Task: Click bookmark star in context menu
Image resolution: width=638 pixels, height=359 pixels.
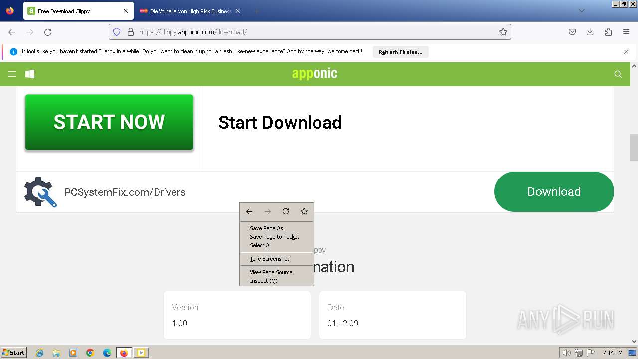Action: [x=304, y=212]
